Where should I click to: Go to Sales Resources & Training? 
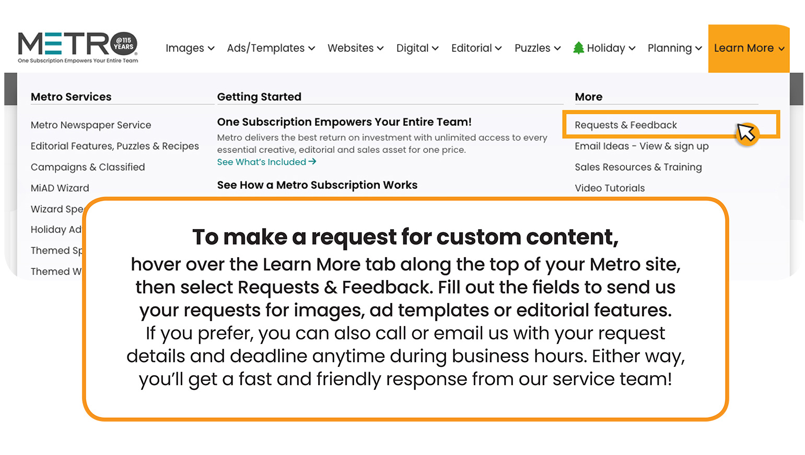(x=638, y=167)
